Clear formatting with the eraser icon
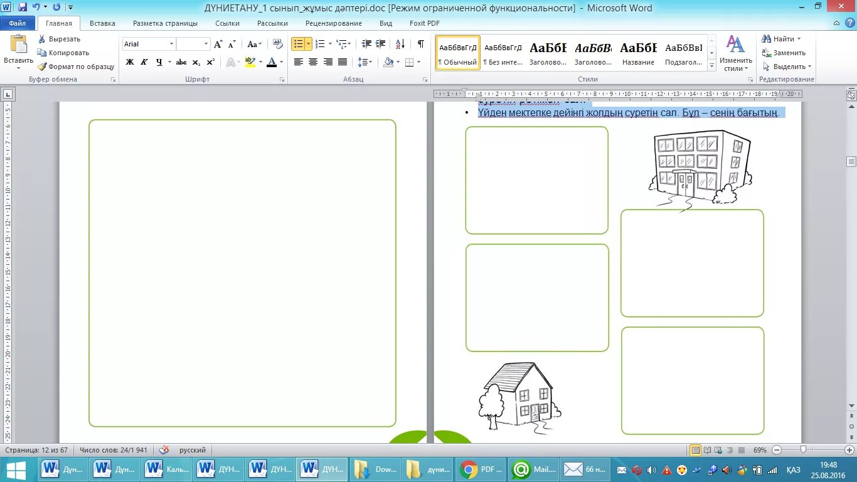This screenshot has width=857, height=482. (278, 44)
